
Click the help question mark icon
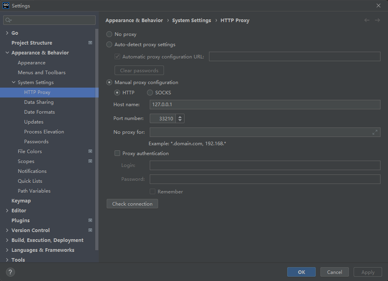[x=10, y=272]
